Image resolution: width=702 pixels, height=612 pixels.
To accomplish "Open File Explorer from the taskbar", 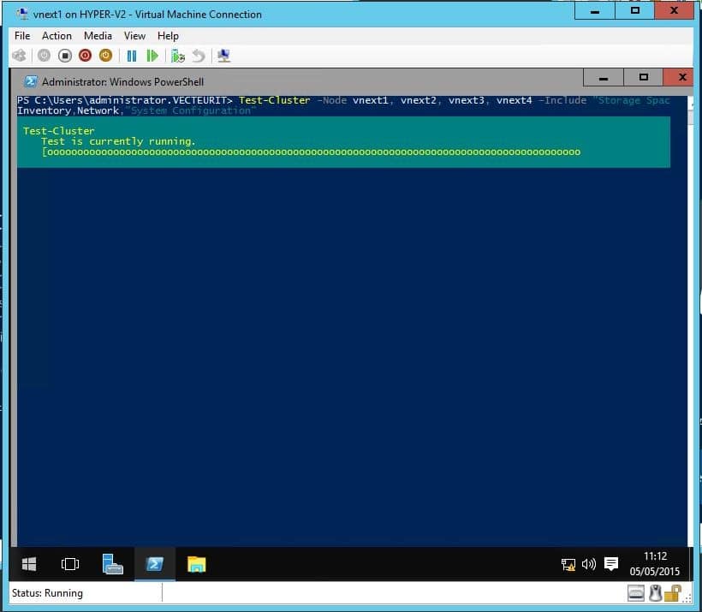I will pos(197,564).
